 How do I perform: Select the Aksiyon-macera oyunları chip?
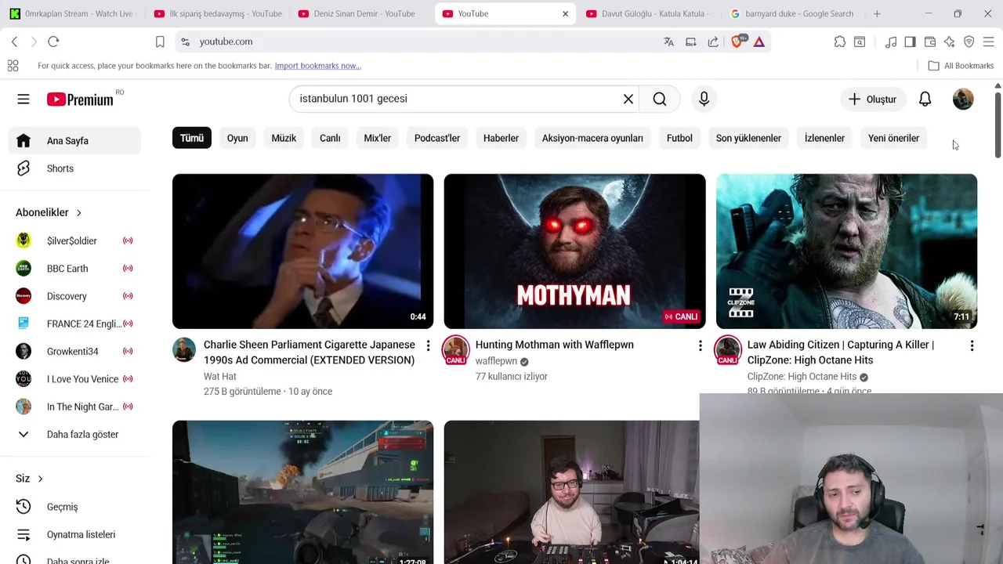coord(592,138)
